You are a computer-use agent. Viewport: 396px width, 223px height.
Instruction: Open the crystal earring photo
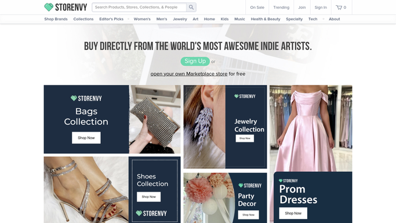point(204,127)
